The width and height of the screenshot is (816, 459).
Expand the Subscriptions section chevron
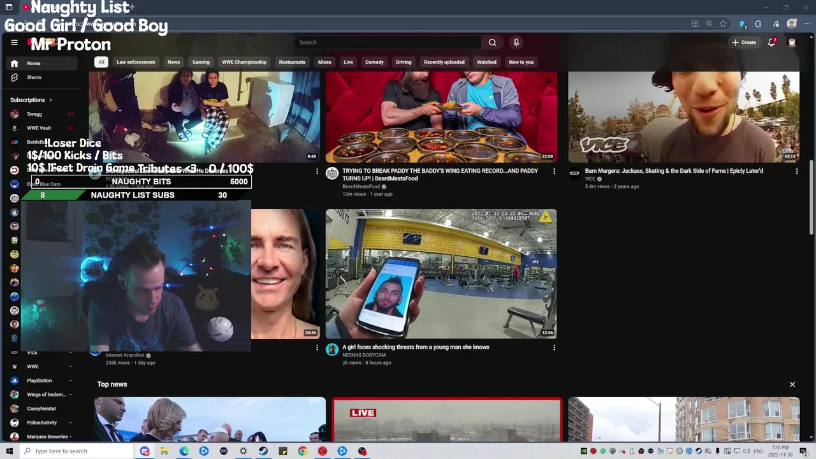pyautogui.click(x=50, y=100)
